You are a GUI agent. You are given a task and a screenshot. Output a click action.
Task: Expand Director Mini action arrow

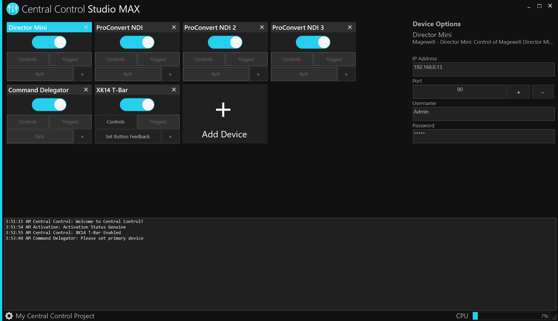(x=82, y=74)
